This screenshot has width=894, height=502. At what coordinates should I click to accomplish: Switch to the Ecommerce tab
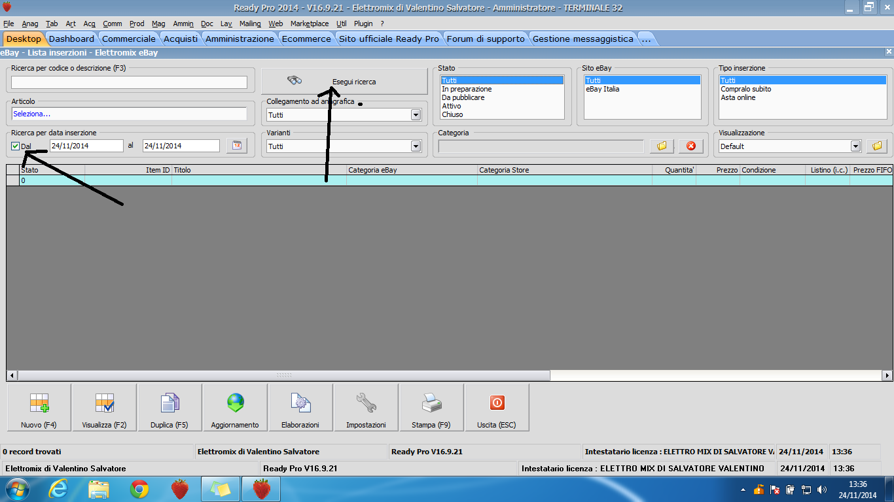[x=306, y=39]
